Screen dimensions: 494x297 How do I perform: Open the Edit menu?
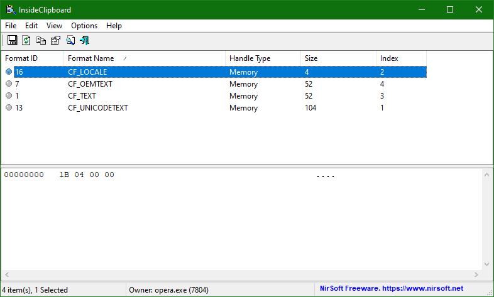point(31,26)
